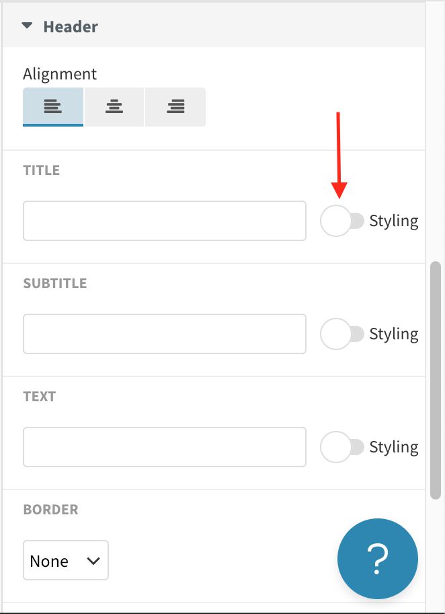This screenshot has width=445, height=614.
Task: Open the Border None dropdown
Action: coord(66,560)
